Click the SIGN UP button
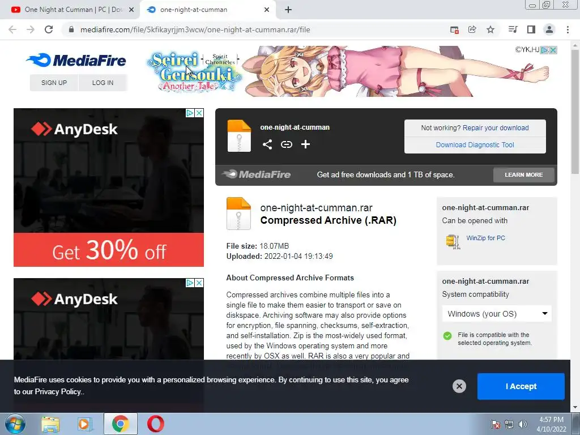Viewport: 580px width, 435px height. pyautogui.click(x=54, y=83)
